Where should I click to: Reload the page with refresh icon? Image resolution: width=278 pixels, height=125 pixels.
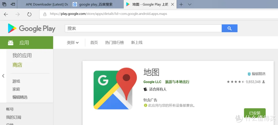click(x=29, y=14)
